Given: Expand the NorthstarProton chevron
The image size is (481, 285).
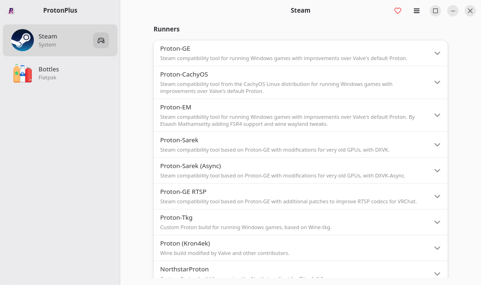Looking at the screenshot, I should (437, 274).
